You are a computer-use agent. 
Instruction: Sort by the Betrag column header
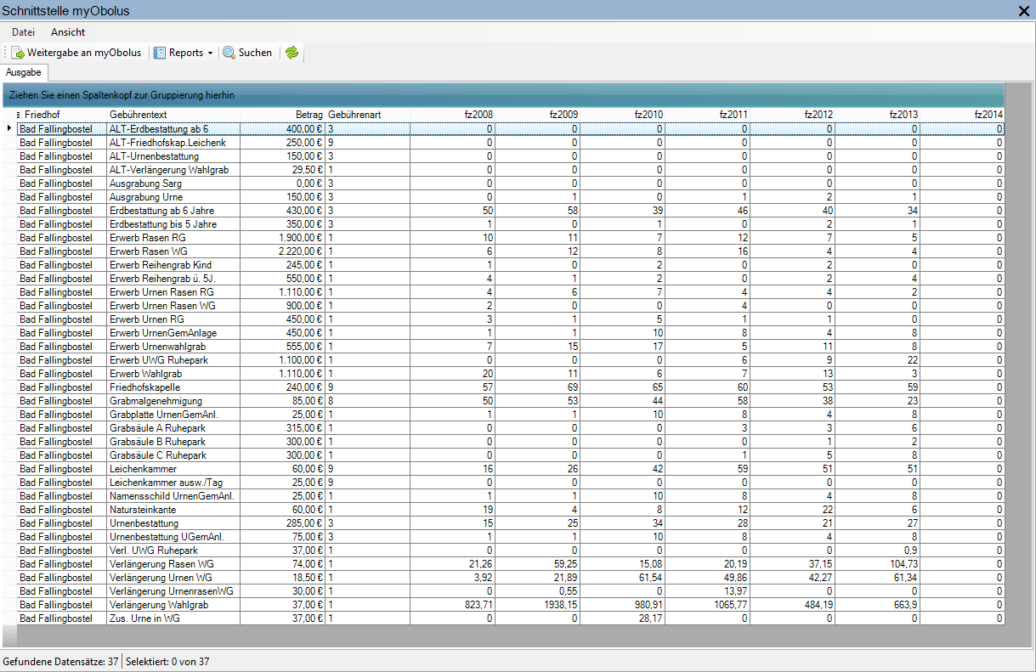282,115
